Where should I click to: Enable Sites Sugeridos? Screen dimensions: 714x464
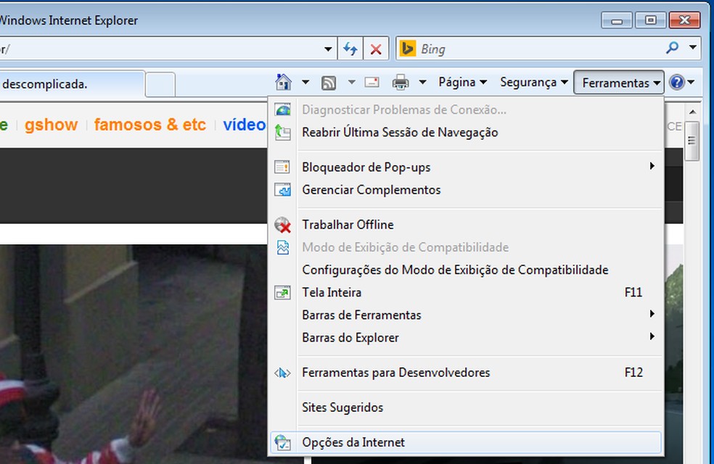click(342, 407)
